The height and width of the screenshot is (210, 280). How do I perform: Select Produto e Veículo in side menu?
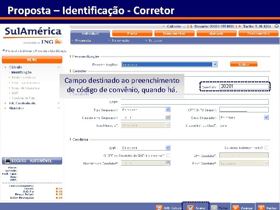tap(24, 77)
